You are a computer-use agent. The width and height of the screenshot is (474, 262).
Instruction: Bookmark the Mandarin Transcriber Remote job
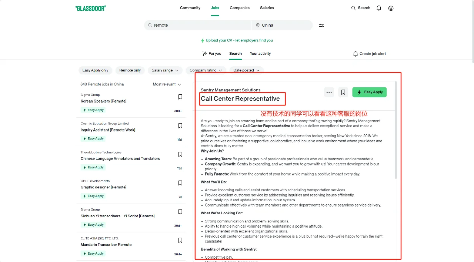(180, 241)
